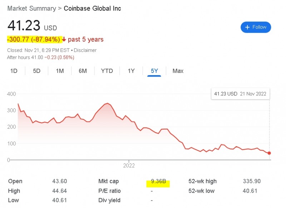The width and height of the screenshot is (286, 208).
Task: Select the 5D chart range tab
Action: pos(36,71)
